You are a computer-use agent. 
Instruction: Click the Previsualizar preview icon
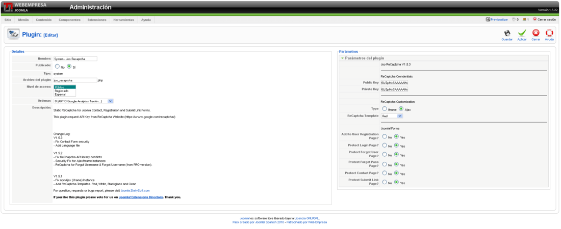pyautogui.click(x=488, y=19)
